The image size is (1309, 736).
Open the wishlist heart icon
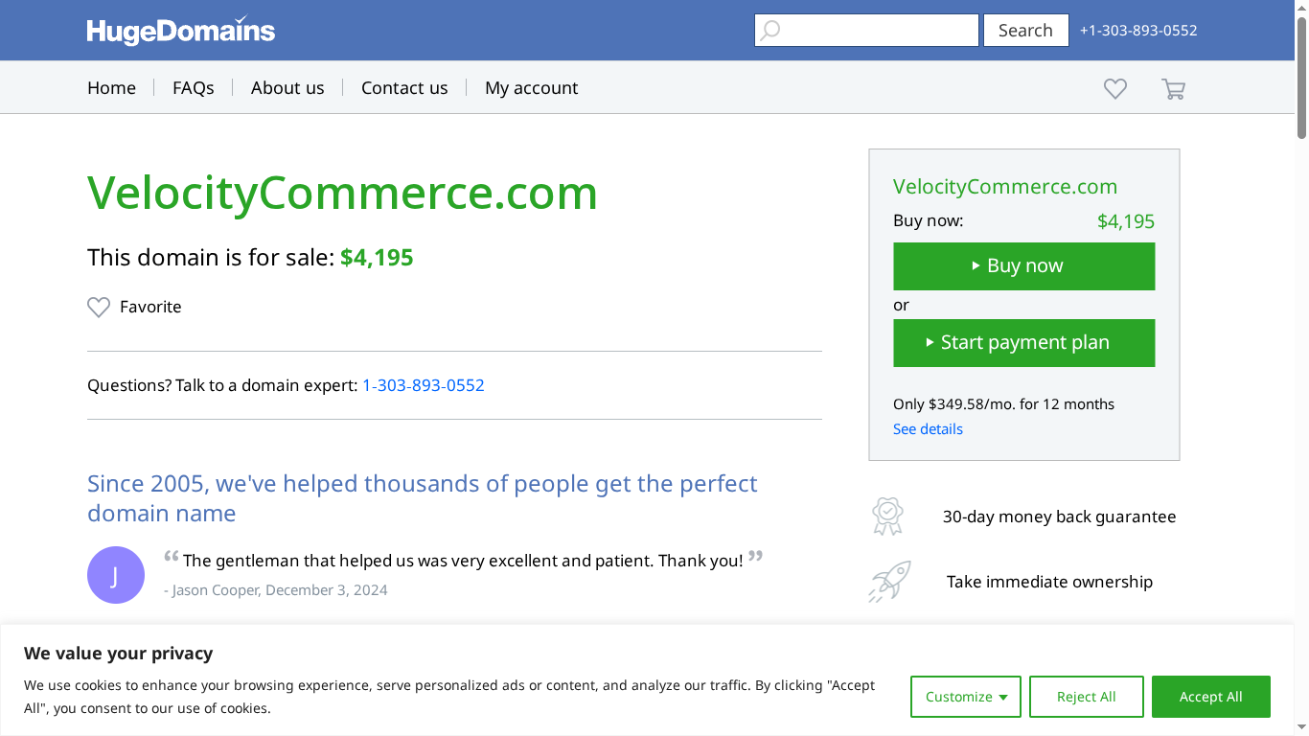[1114, 87]
